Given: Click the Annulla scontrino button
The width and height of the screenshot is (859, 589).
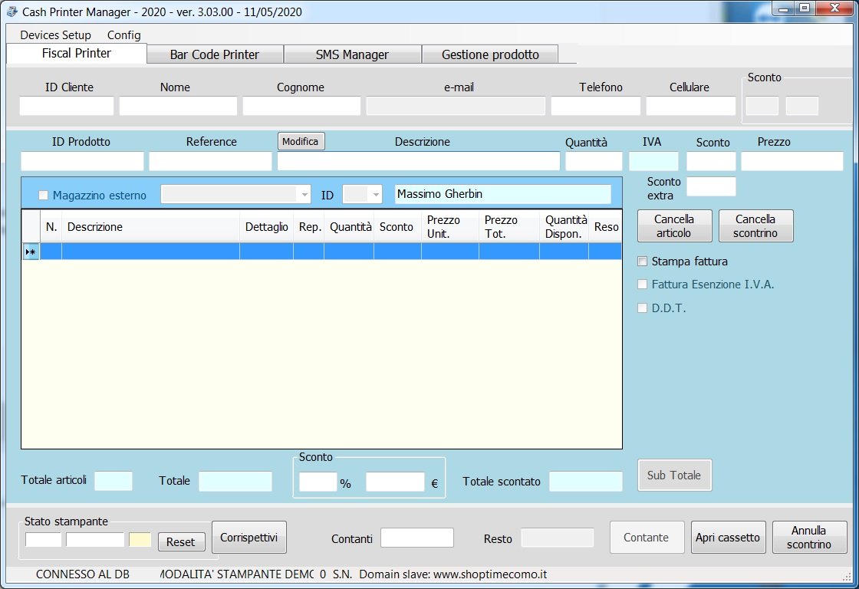Looking at the screenshot, I should coord(809,537).
